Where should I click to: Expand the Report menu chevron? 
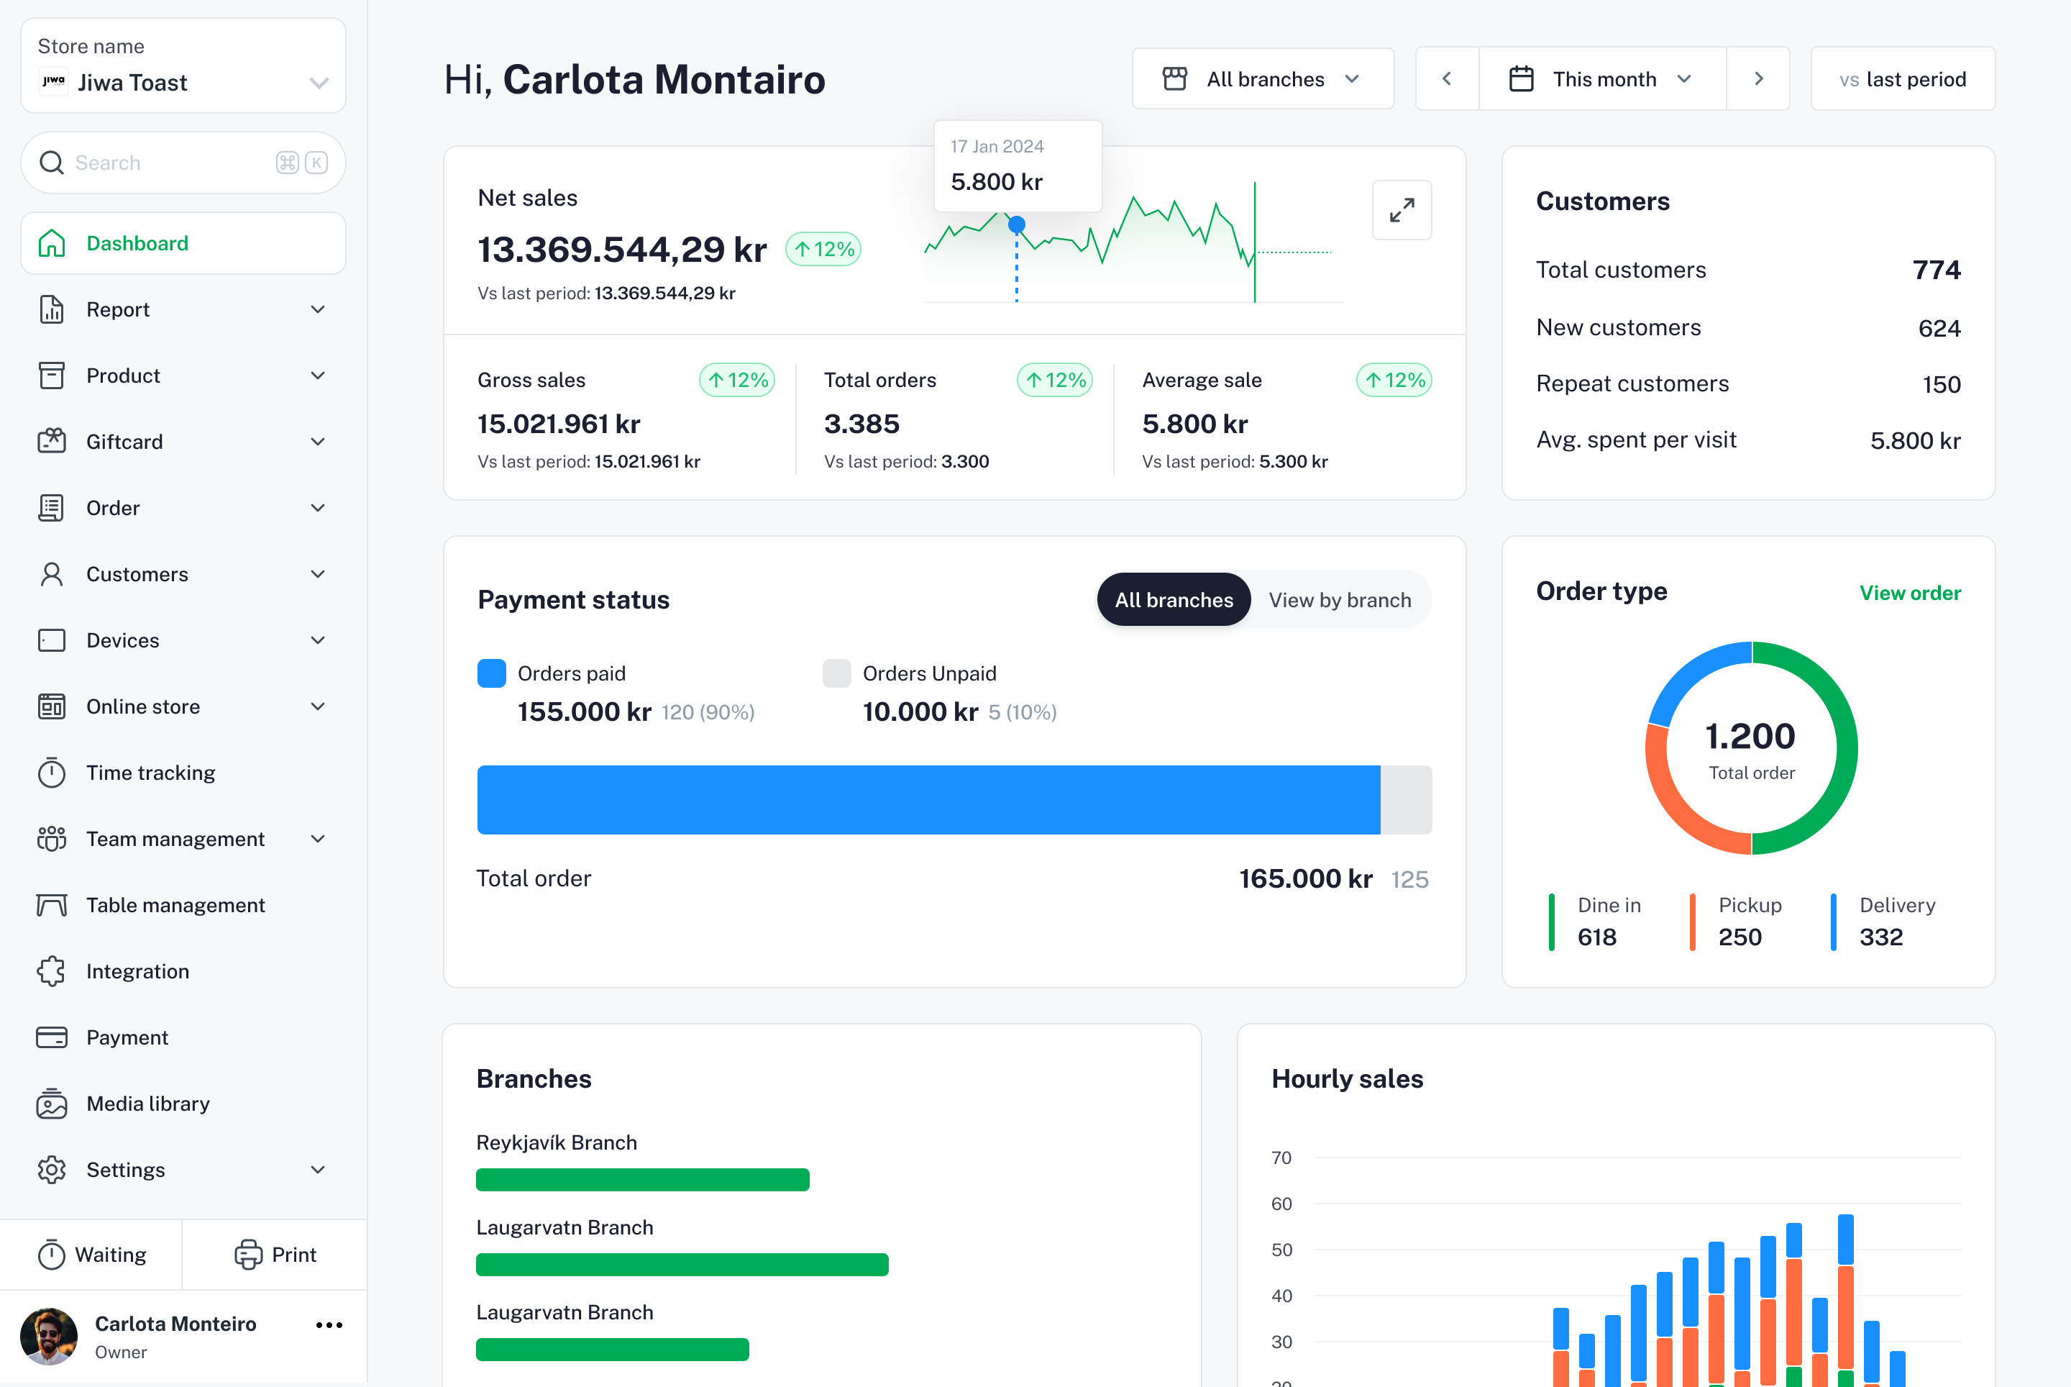319,309
